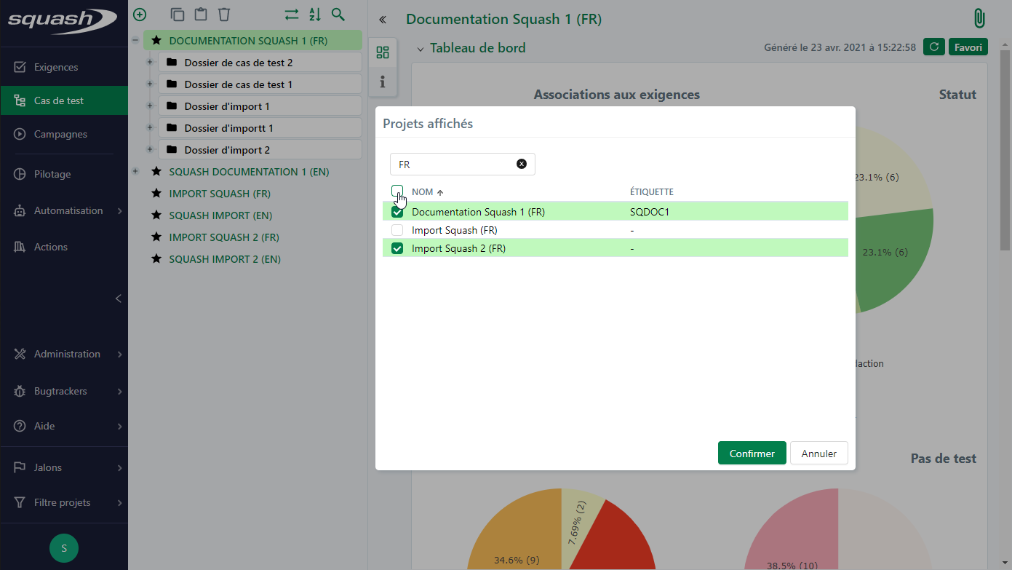Click the paste clipboard icon

(201, 15)
